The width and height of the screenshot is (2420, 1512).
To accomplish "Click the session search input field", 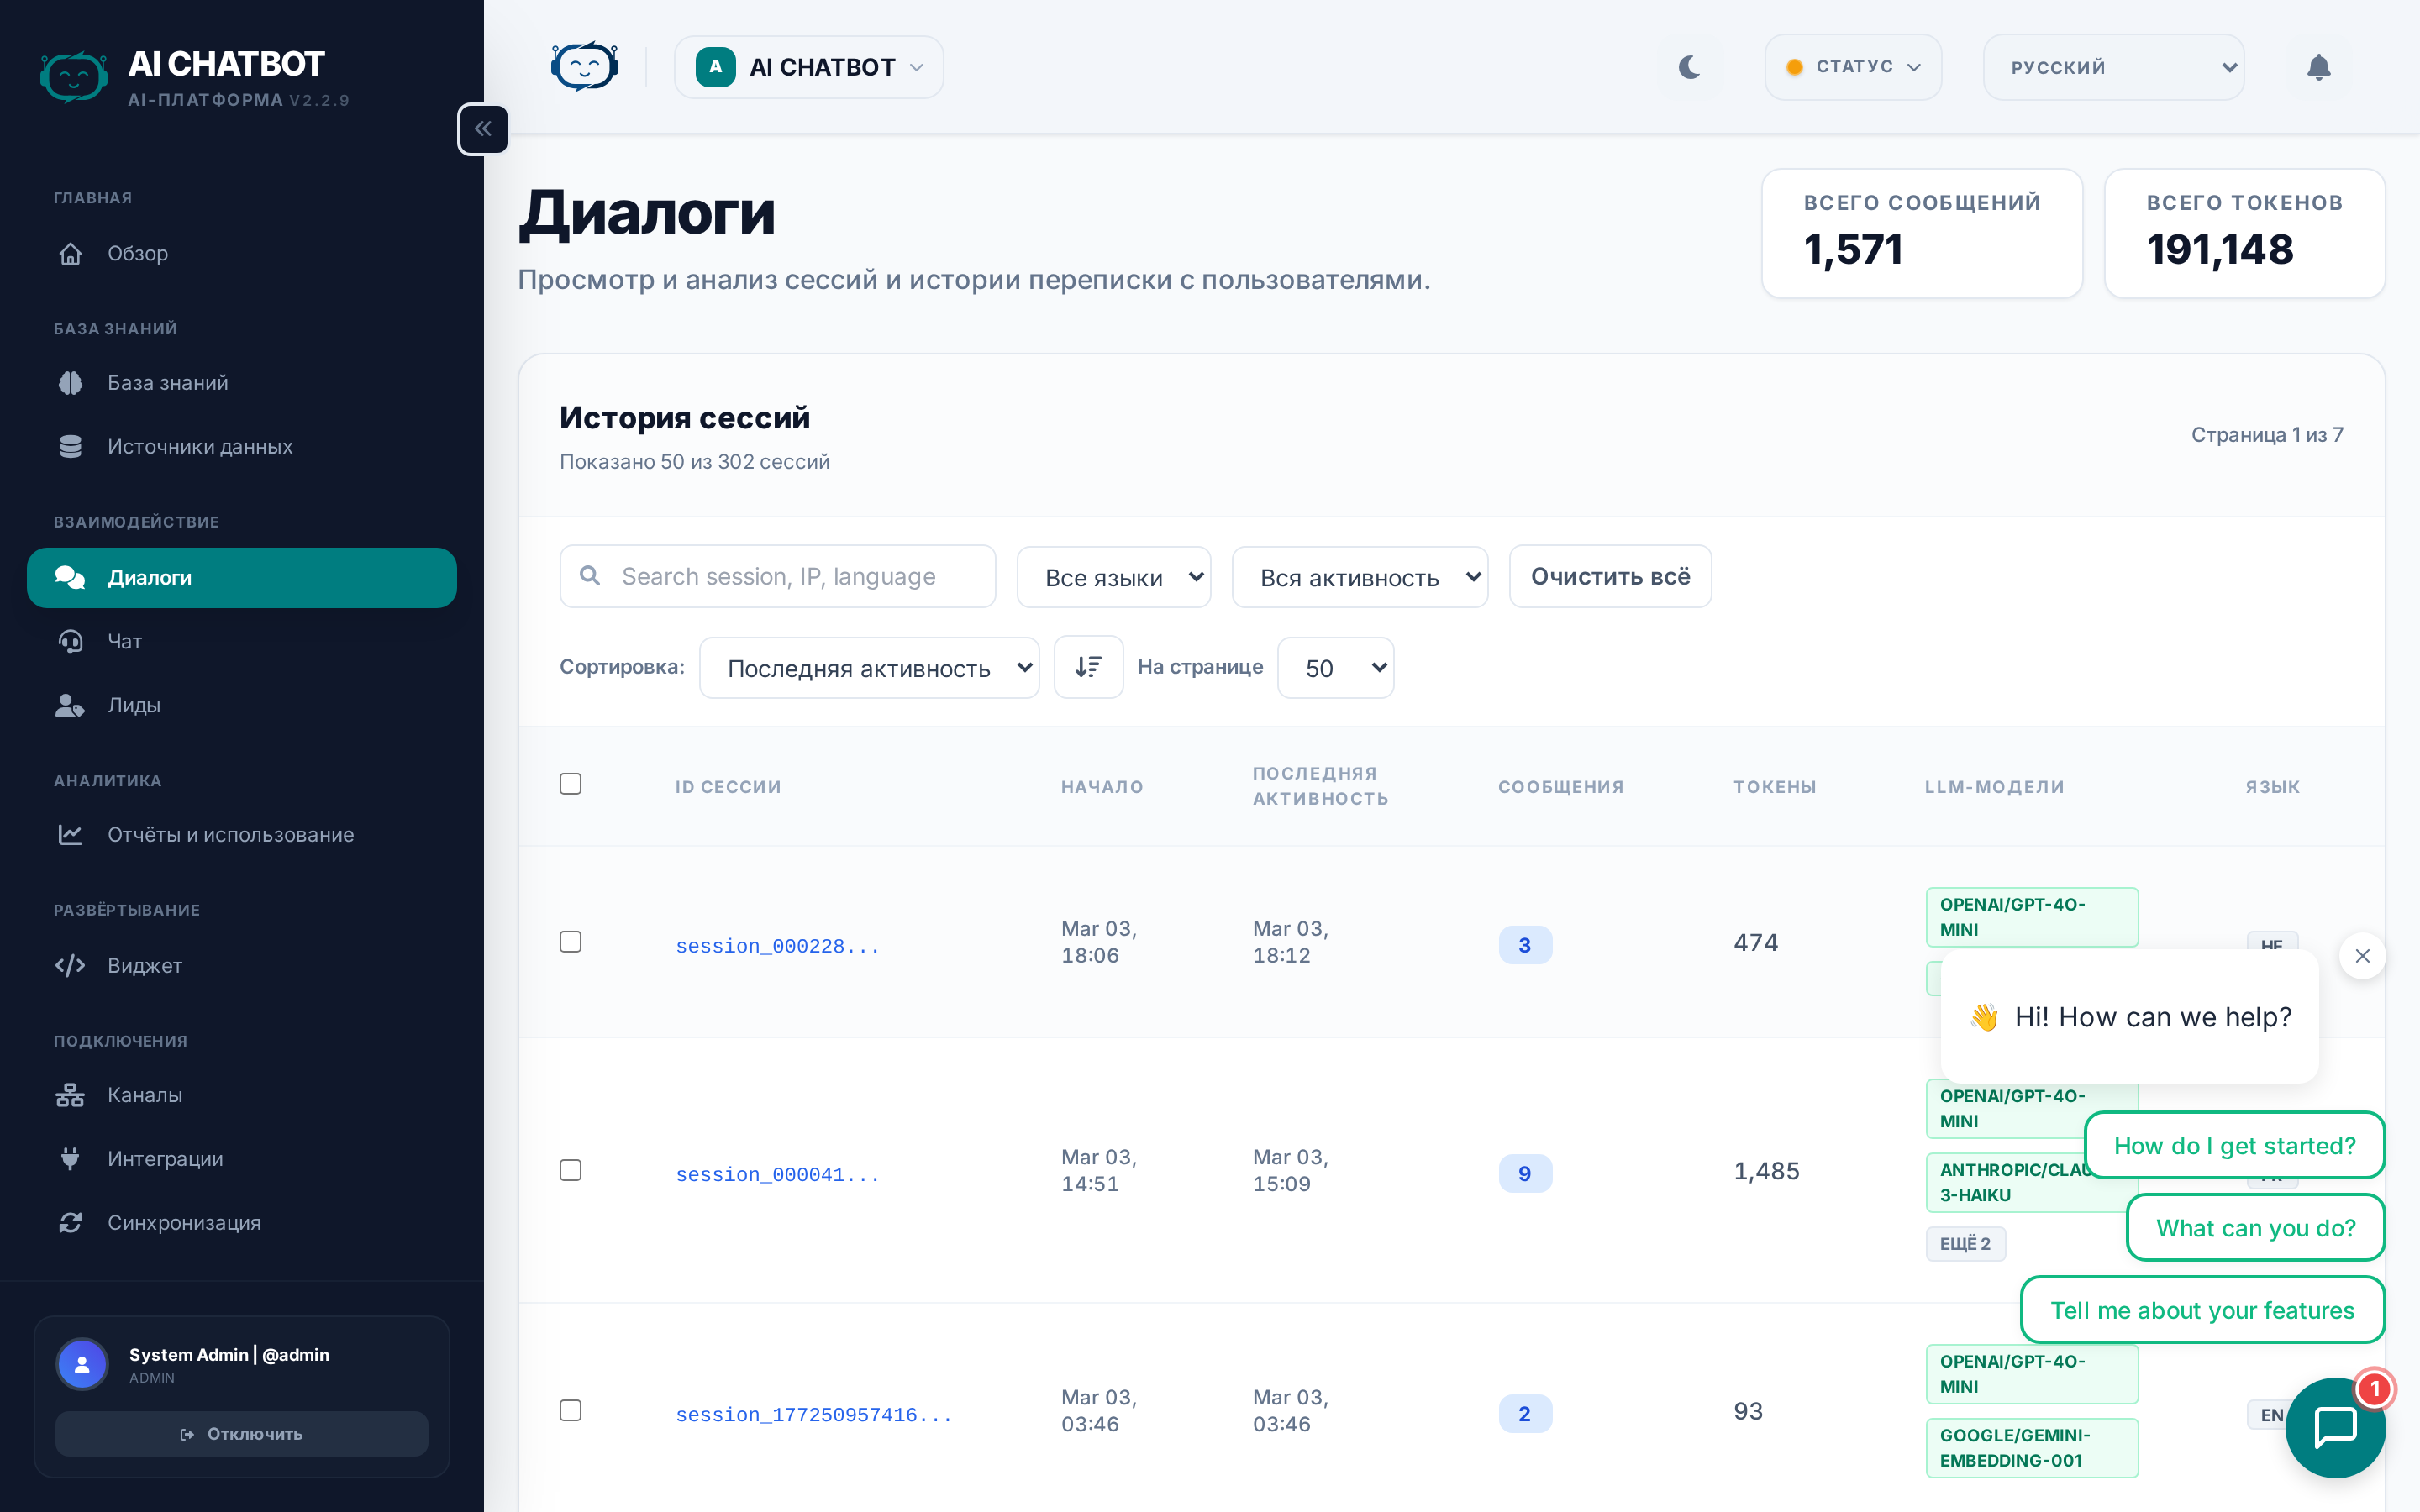I will click(790, 577).
